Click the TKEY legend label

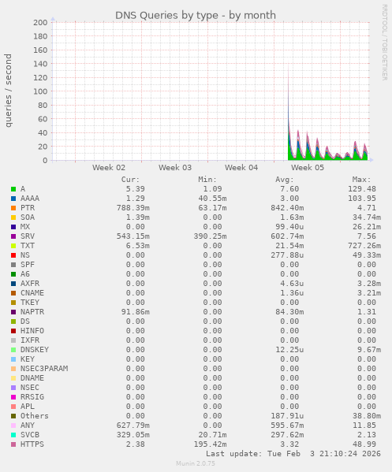(x=30, y=303)
